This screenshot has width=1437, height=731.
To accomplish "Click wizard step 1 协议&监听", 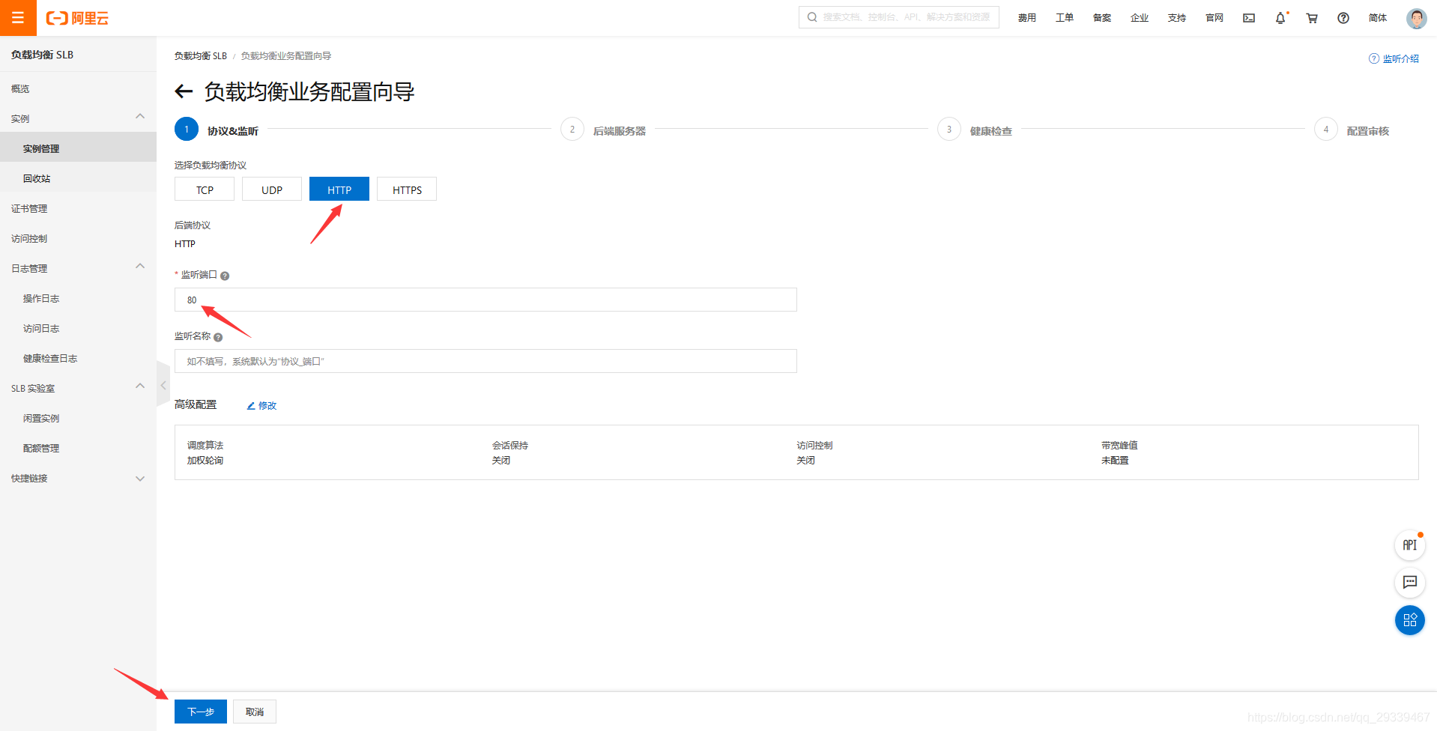I will point(217,130).
